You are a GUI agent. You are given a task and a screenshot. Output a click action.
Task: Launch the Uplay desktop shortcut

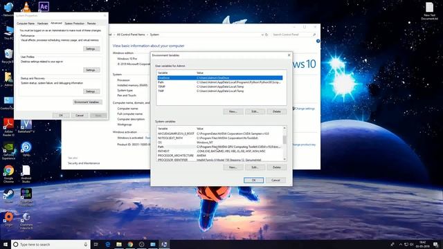pyautogui.click(x=26, y=149)
